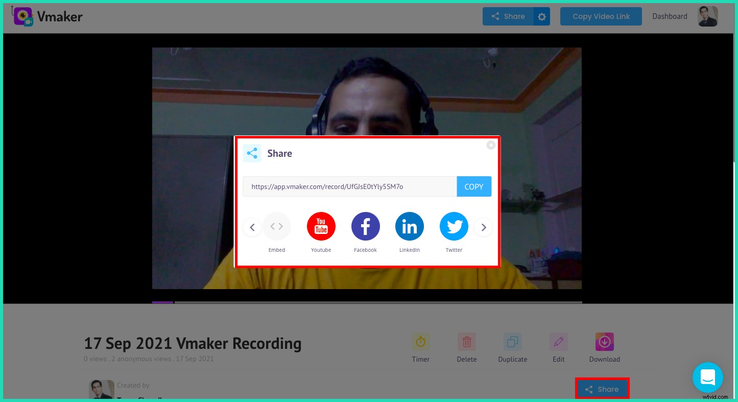Share the recording via Twitter

pos(454,226)
